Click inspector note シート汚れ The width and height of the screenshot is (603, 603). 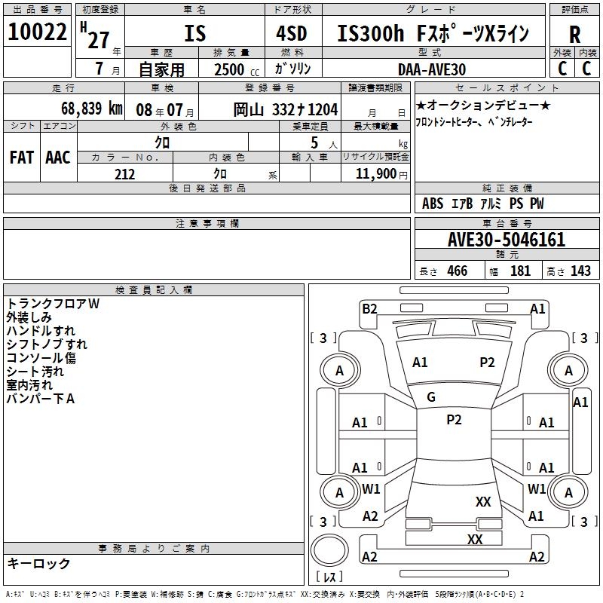(35, 372)
